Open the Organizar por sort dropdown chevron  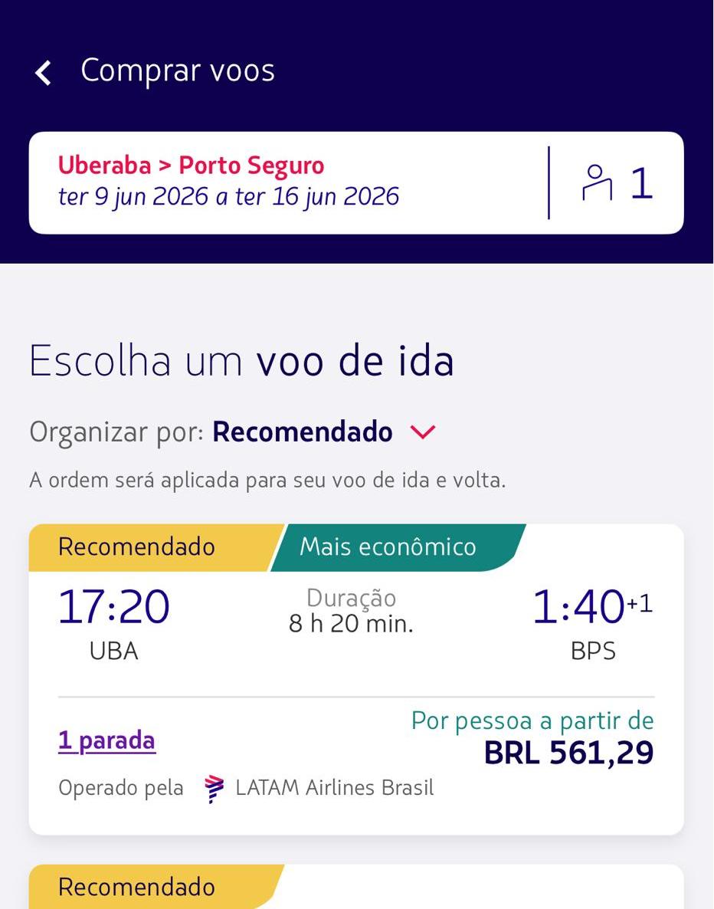(x=423, y=432)
